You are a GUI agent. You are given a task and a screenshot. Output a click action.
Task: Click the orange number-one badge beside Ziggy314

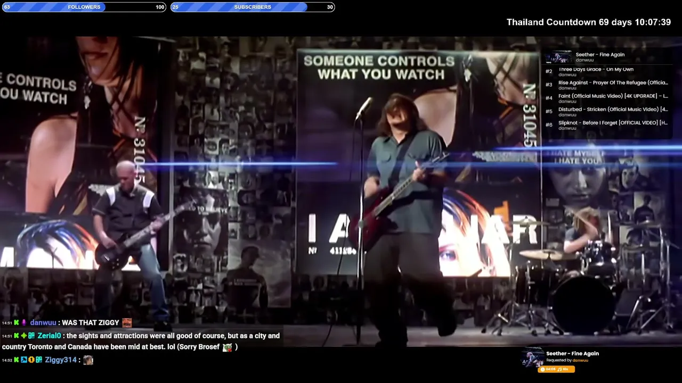[31, 360]
